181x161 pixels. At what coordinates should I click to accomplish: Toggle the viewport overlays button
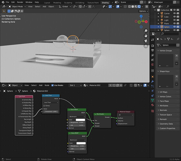point(118,6)
